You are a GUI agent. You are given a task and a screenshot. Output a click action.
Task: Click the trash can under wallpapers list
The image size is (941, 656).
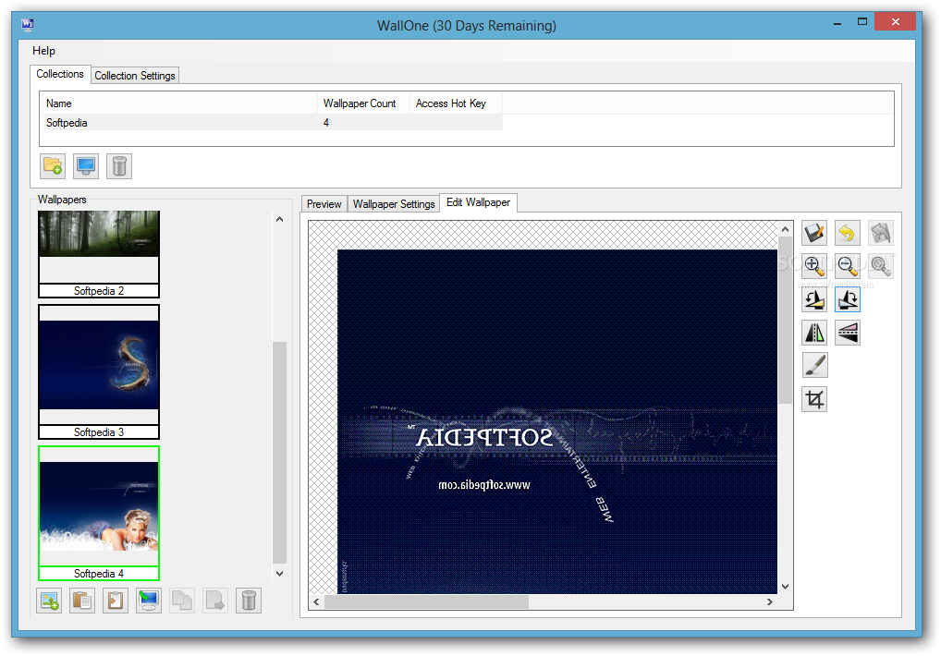[x=249, y=601]
